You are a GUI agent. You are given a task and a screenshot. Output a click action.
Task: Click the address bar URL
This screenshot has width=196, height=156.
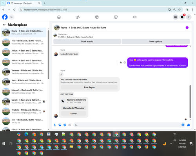click(x=45, y=10)
